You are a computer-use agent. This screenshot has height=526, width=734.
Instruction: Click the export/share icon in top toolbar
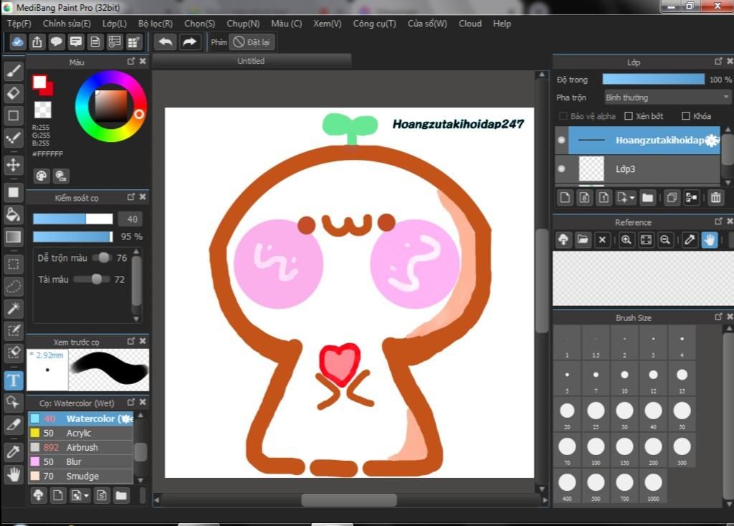[x=37, y=42]
